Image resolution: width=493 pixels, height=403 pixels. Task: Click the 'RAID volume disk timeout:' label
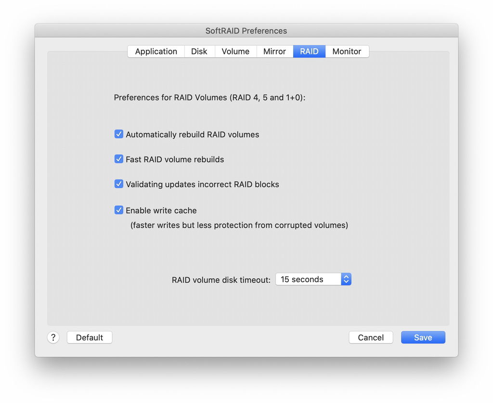pos(221,280)
